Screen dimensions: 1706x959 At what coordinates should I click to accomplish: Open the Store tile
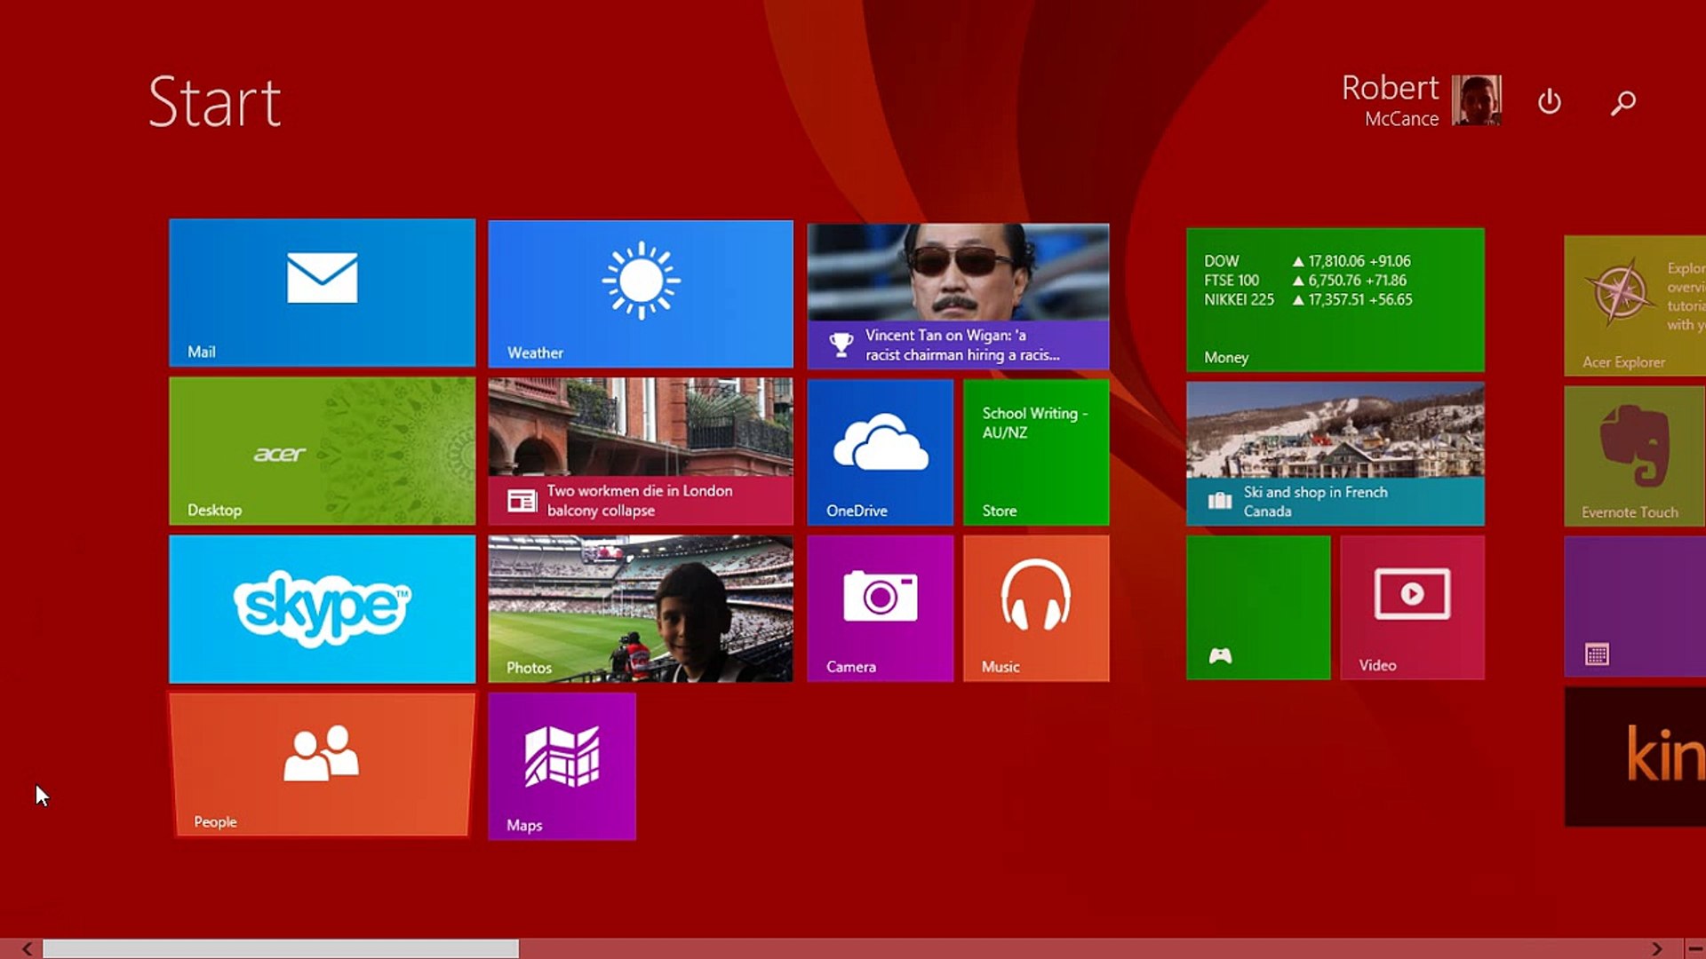coord(1036,451)
